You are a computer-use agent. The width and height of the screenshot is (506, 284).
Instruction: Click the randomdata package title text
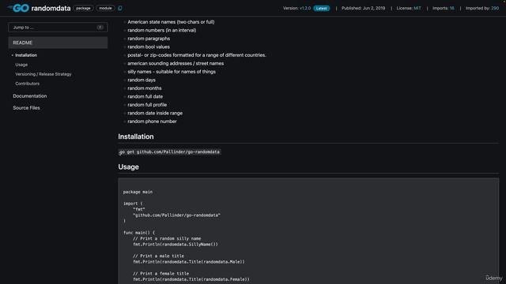pyautogui.click(x=51, y=9)
